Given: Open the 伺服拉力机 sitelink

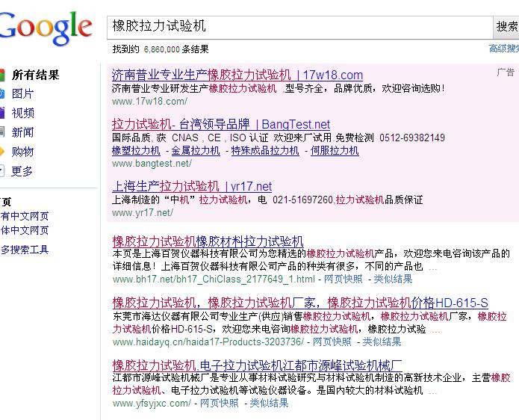Looking at the screenshot, I should point(335,151).
